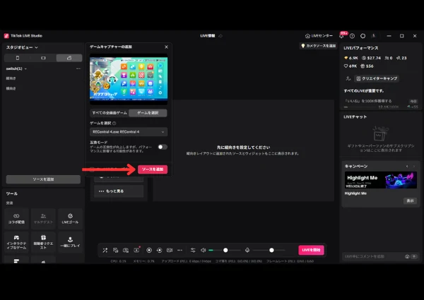424x300 pixels.
Task: Edit the LIVE info pencil icon
Action: tap(220, 36)
